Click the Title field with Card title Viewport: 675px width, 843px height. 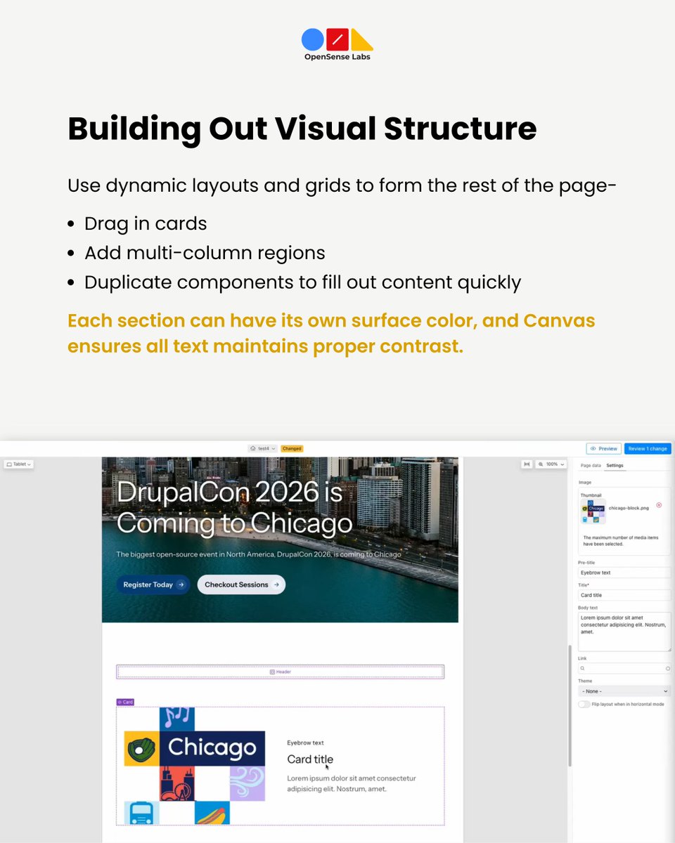point(624,595)
